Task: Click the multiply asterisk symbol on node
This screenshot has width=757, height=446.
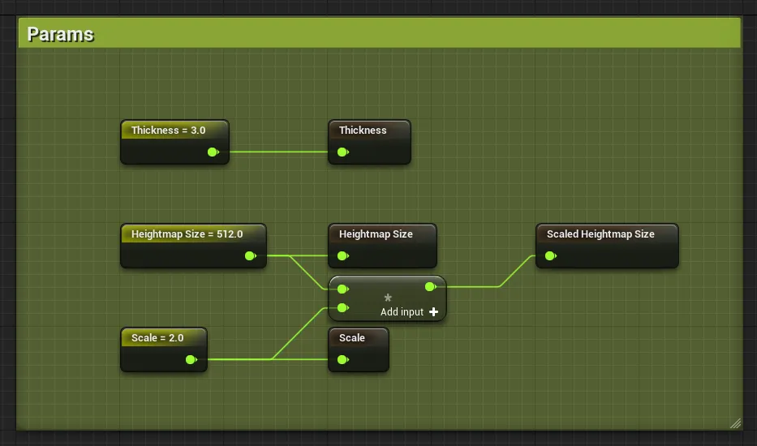Action: (388, 298)
